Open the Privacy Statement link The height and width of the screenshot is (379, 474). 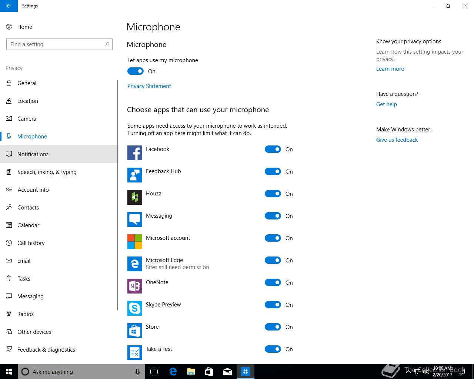pyautogui.click(x=149, y=86)
